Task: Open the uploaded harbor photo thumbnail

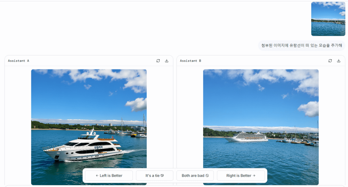Action: click(x=328, y=19)
